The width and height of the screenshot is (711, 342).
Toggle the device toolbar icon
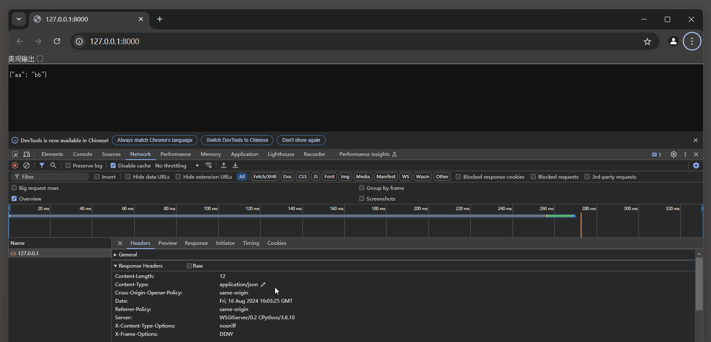click(27, 154)
